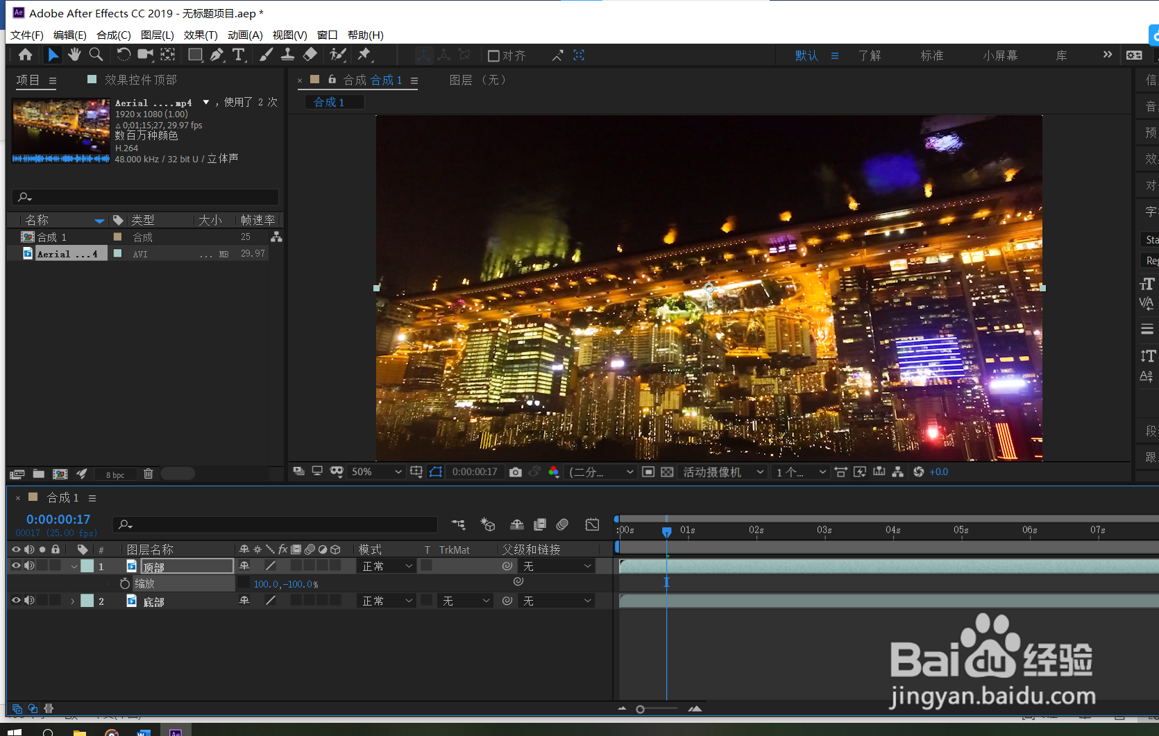Open the composition mini-flowchart icon in timeline
Viewport: 1159px width, 736px height.
point(458,524)
